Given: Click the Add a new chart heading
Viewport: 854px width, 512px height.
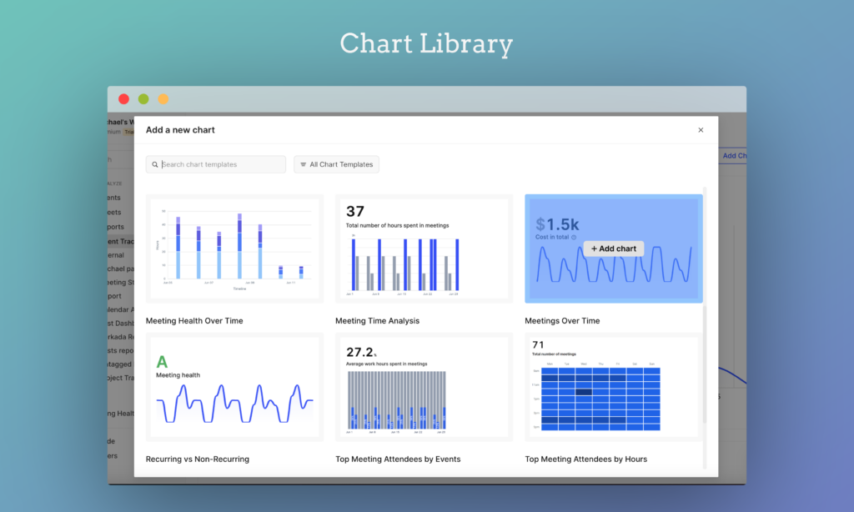Looking at the screenshot, I should point(180,130).
